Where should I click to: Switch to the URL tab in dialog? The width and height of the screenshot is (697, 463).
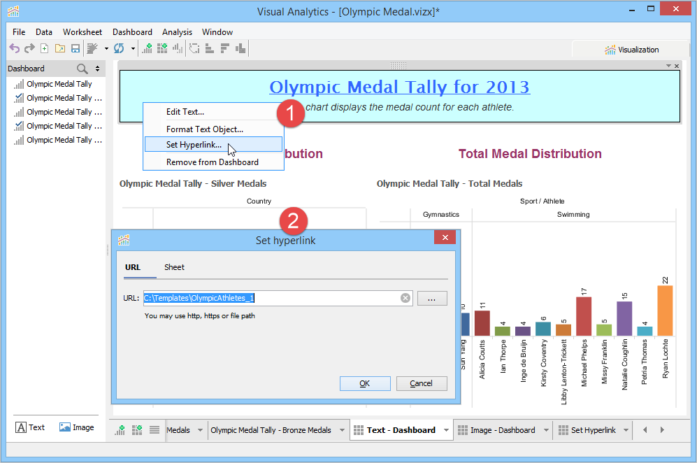[133, 267]
